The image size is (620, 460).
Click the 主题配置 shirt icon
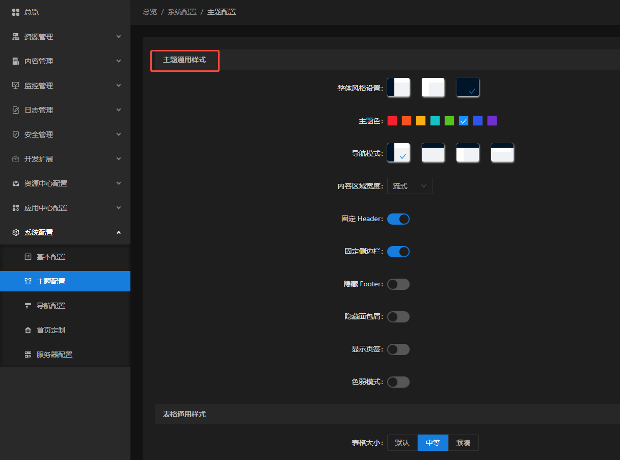[x=28, y=281]
